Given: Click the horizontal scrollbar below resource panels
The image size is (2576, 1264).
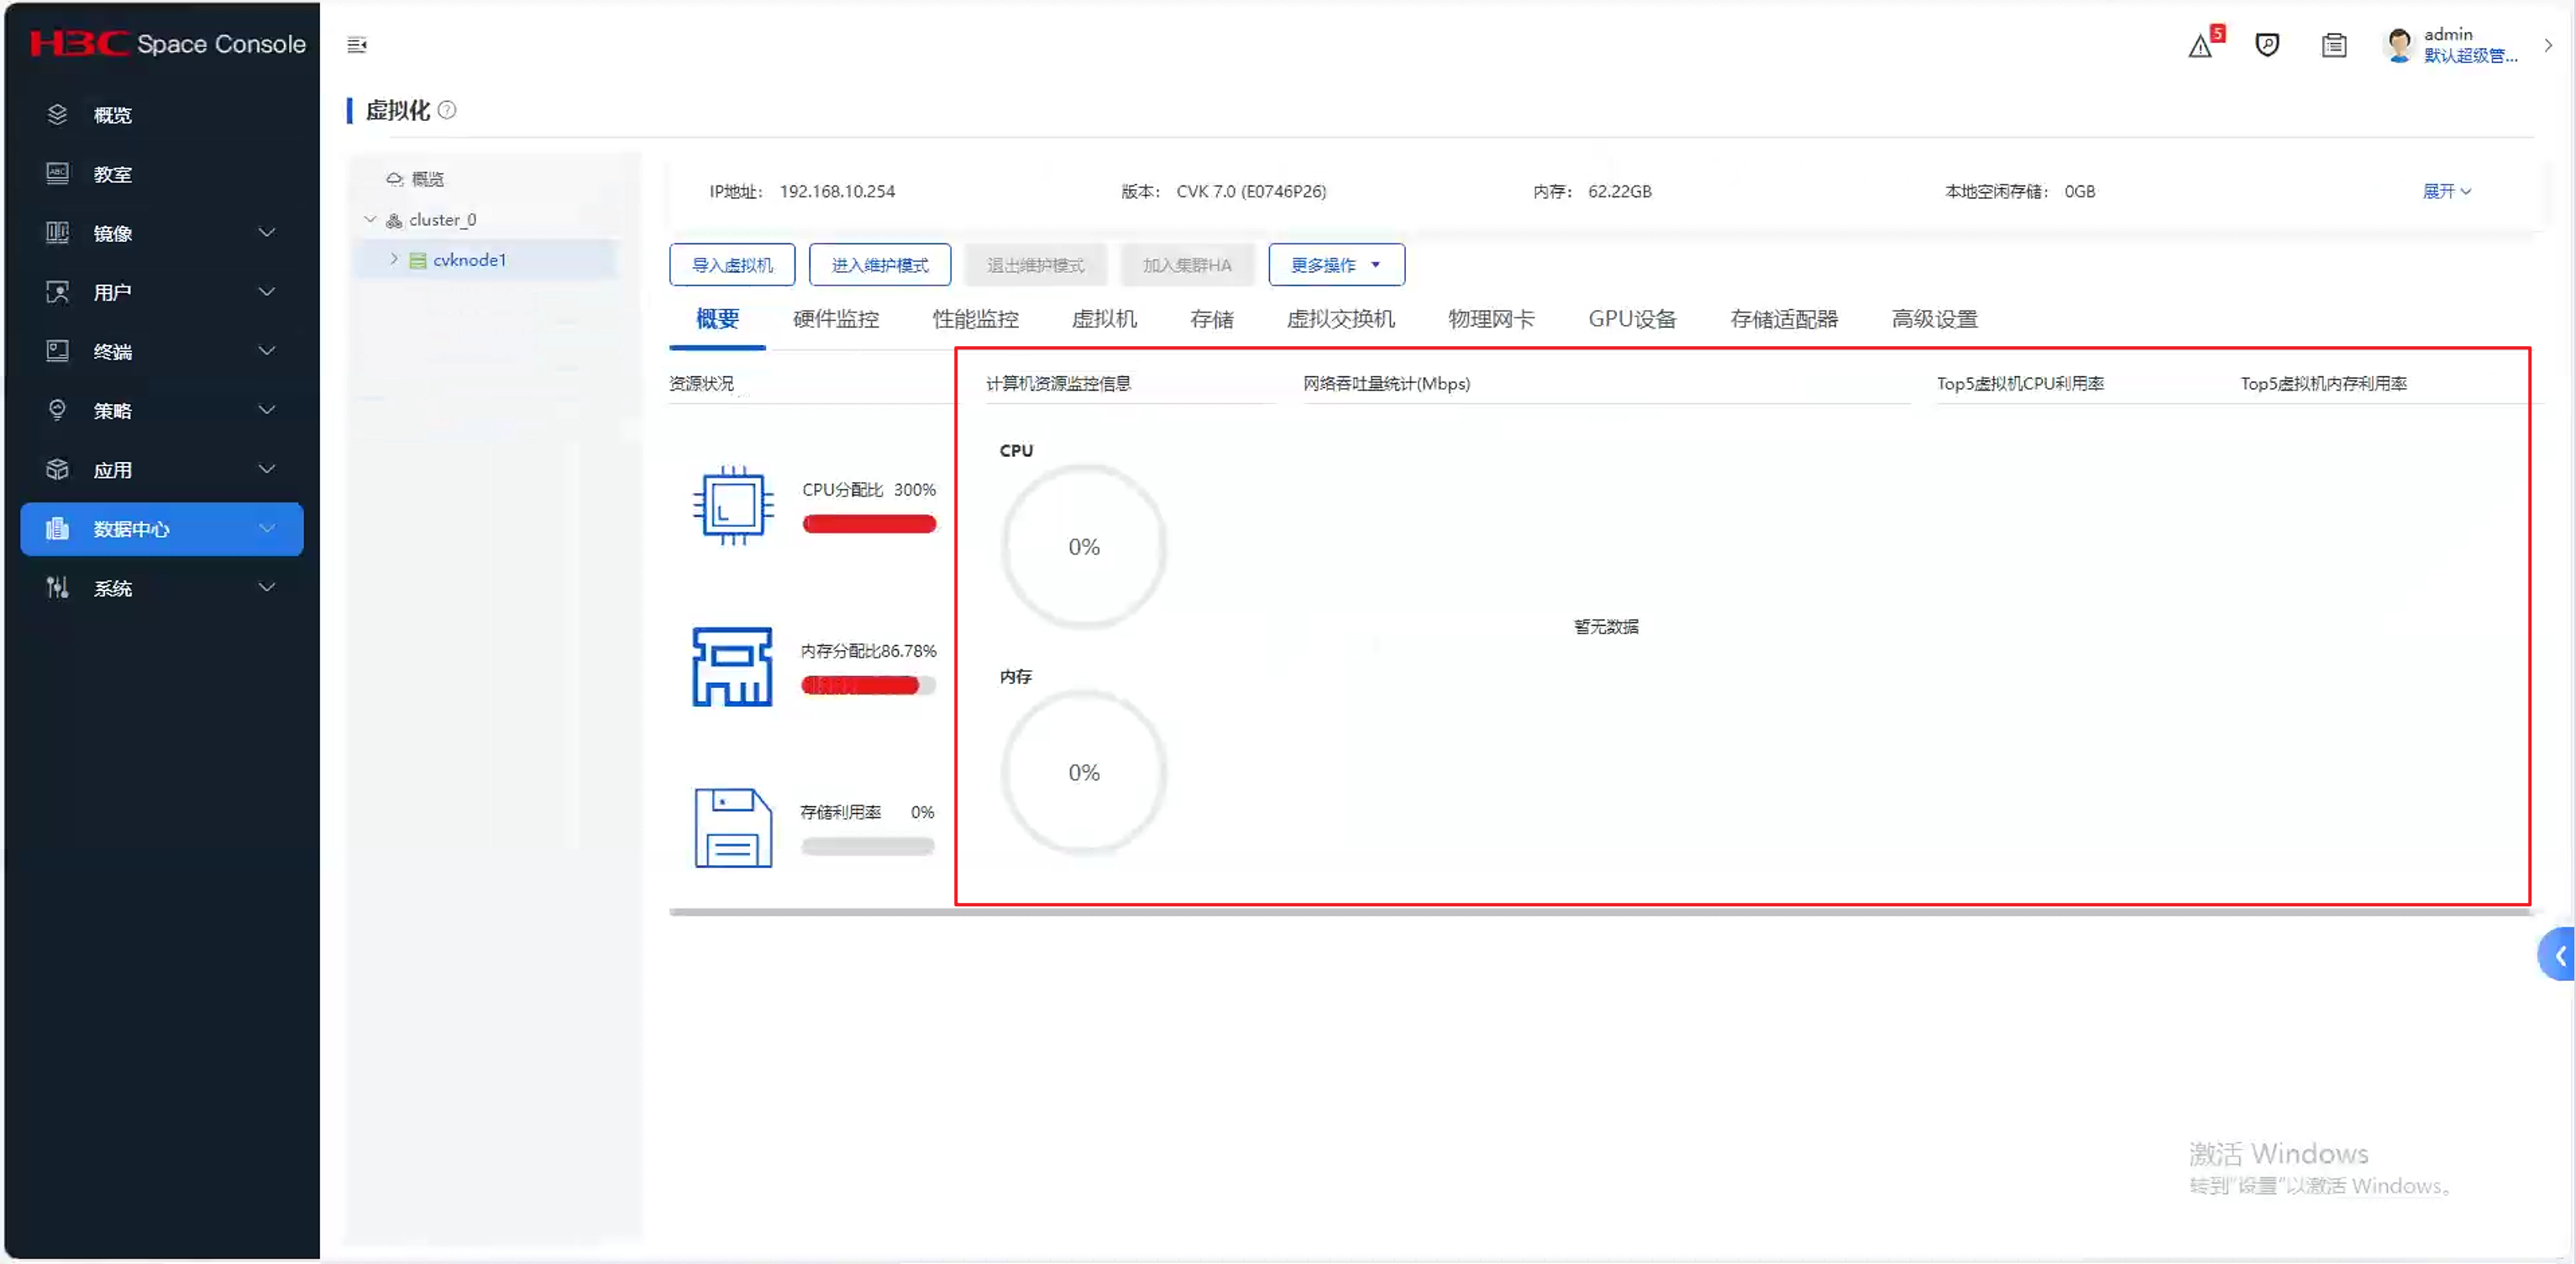Looking at the screenshot, I should (1600, 911).
